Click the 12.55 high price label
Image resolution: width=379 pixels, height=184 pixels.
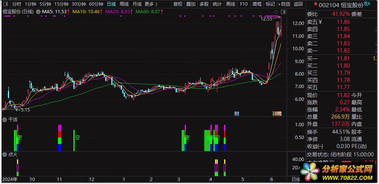tap(267, 19)
